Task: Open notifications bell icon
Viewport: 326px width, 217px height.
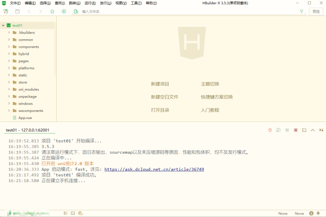Action: [318, 213]
